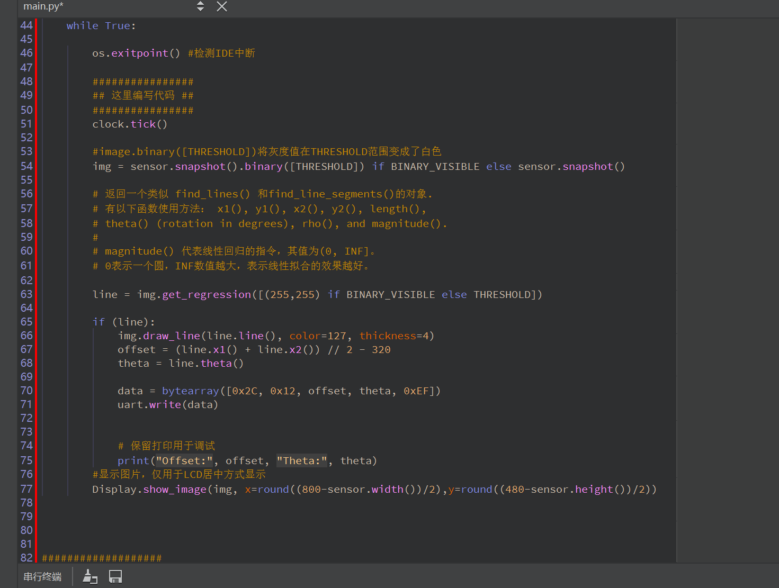Click line number 54 in the gutter
The image size is (779, 588).
(26, 166)
